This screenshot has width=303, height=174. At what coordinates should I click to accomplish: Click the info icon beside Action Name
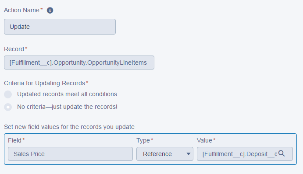(x=50, y=10)
